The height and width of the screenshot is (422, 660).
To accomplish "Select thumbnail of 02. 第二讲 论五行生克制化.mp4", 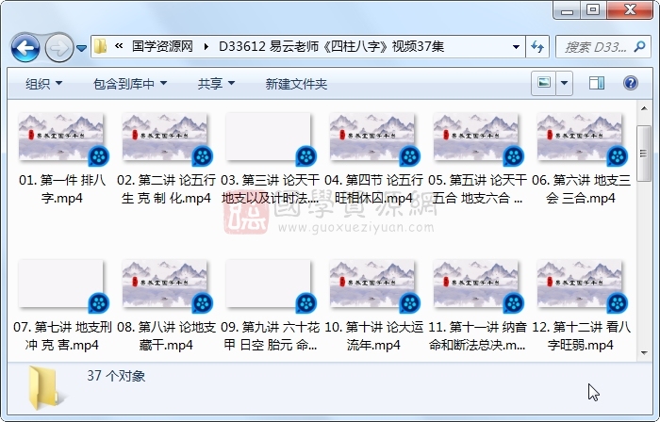I will (x=165, y=137).
